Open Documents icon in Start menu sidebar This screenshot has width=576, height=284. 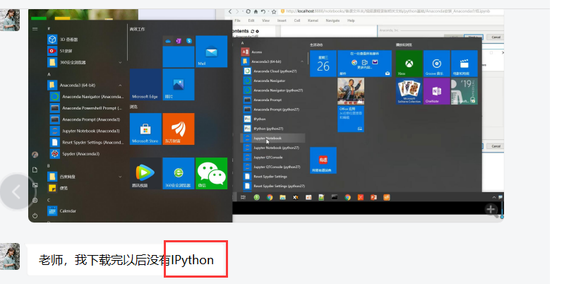pos(35,170)
